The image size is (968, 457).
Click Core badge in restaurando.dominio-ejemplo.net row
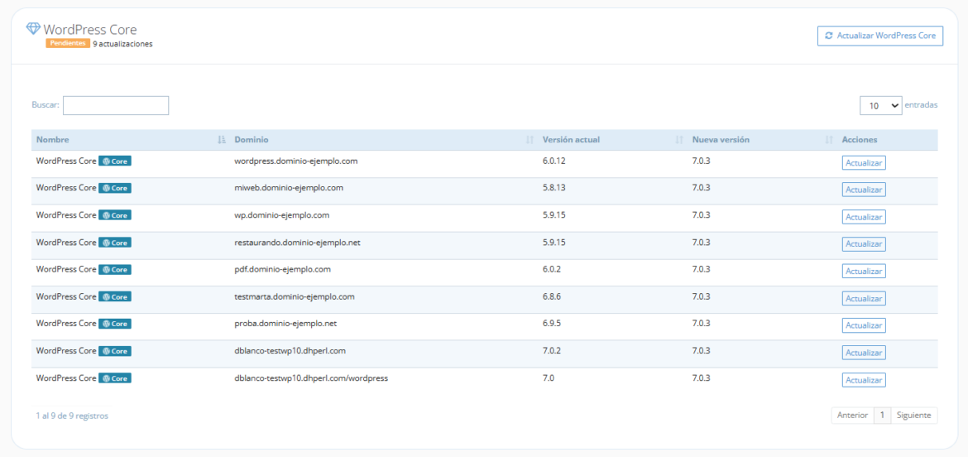(x=115, y=242)
